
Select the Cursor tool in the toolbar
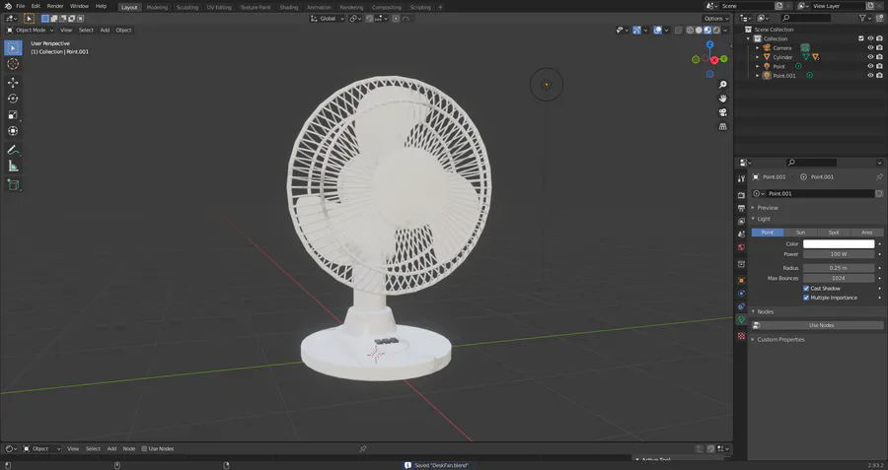click(13, 64)
